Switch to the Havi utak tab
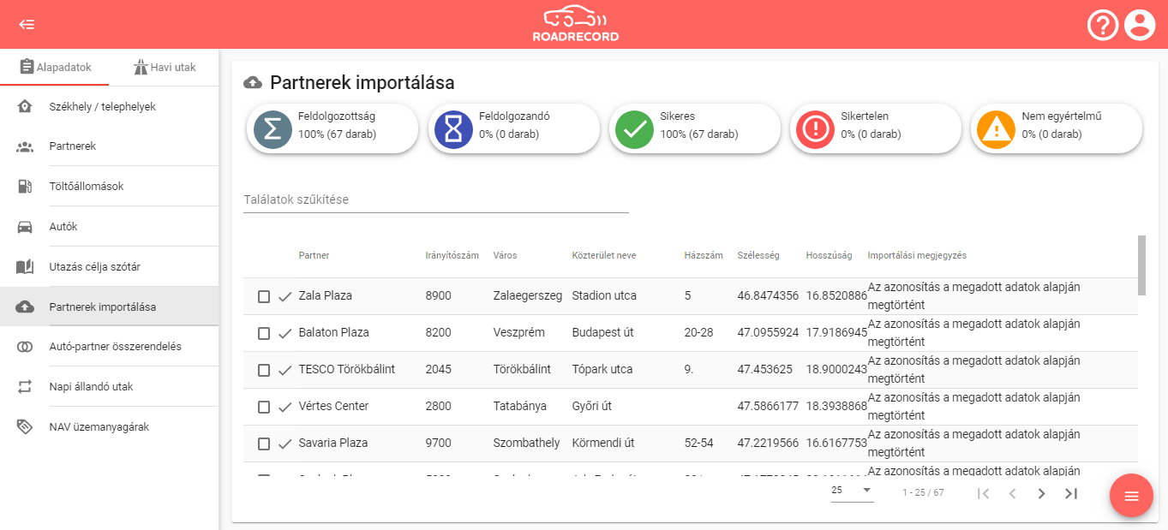Viewport: 1168px width, 530px height. point(165,68)
